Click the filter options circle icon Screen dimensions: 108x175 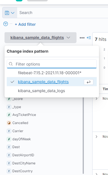pyautogui.click(x=6, y=24)
